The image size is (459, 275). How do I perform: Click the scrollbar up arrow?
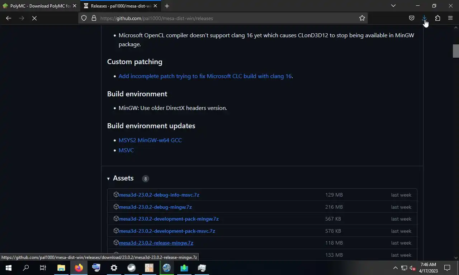pos(456,28)
